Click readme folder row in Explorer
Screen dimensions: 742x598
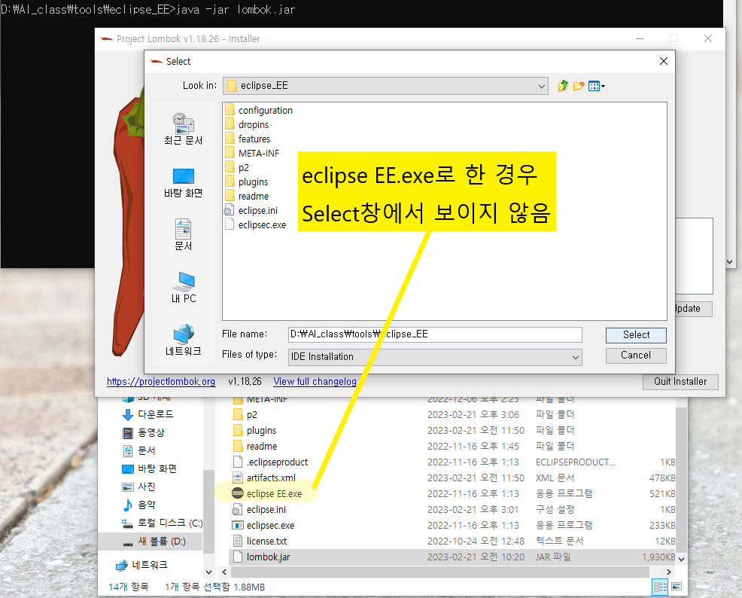(452, 446)
